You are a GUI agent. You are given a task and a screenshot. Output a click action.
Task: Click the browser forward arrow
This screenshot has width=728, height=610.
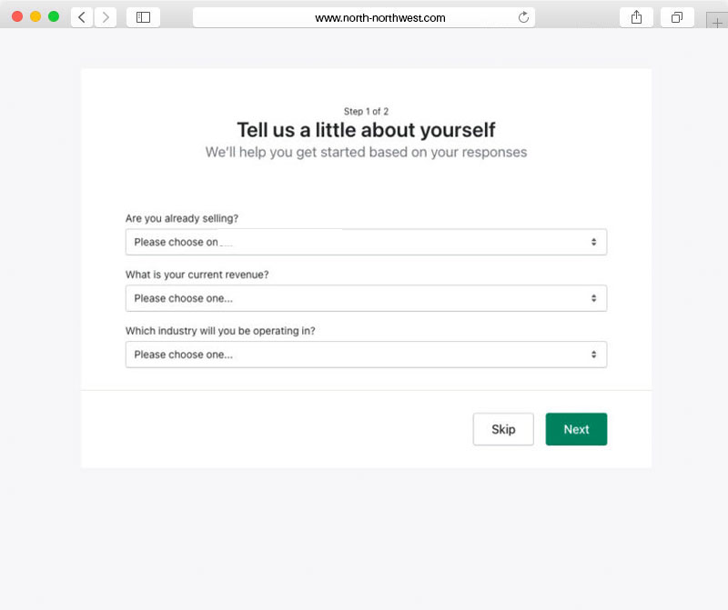point(106,17)
